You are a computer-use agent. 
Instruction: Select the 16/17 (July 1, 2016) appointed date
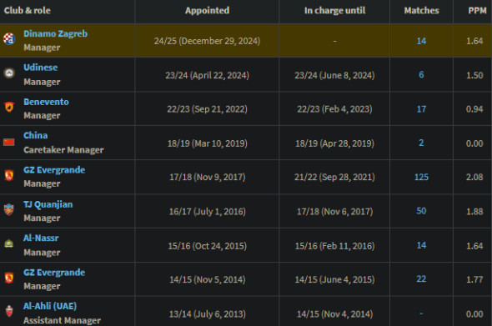coord(207,212)
